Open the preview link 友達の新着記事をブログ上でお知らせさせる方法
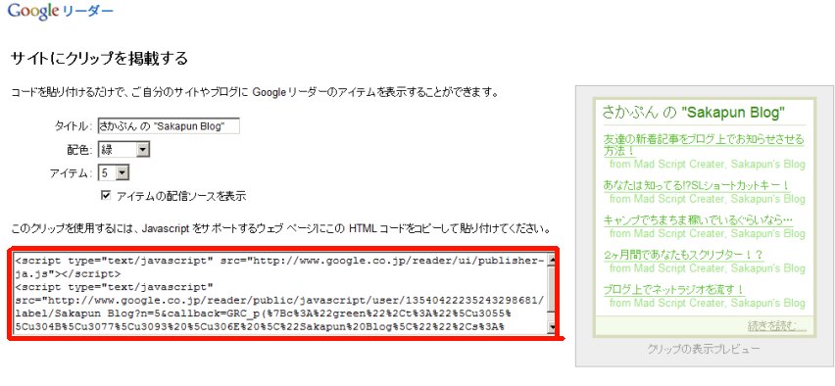835x386 pixels. (x=704, y=145)
